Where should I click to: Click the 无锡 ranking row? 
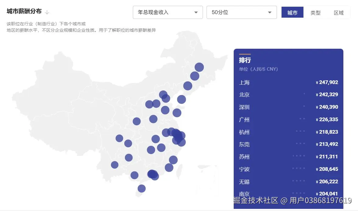click(288, 181)
